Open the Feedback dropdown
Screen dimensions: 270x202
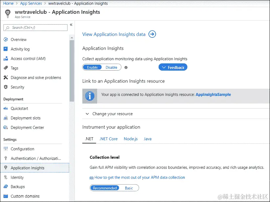click(173, 67)
